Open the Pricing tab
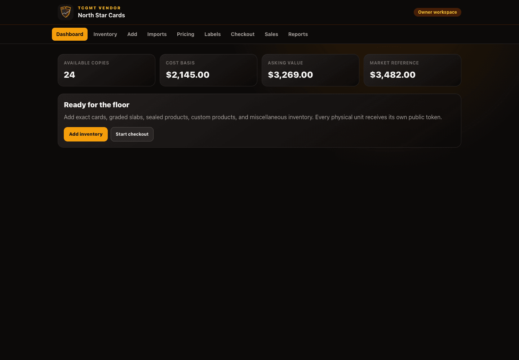 coord(186,34)
